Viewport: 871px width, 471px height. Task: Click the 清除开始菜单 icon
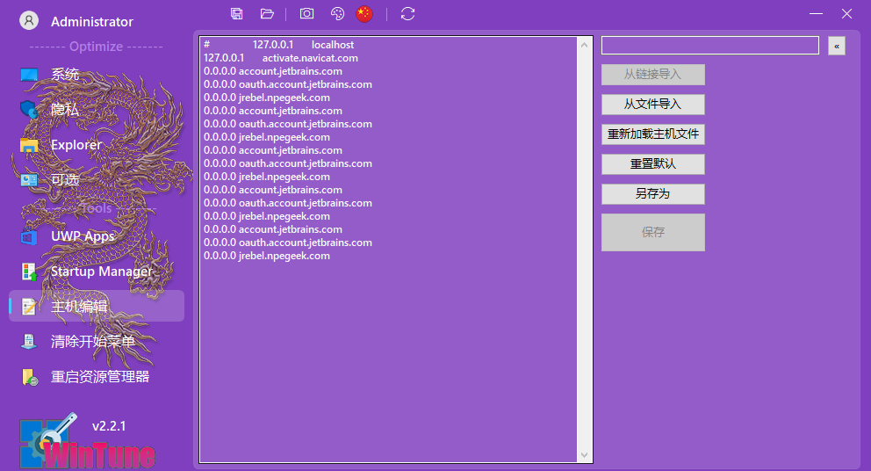29,342
